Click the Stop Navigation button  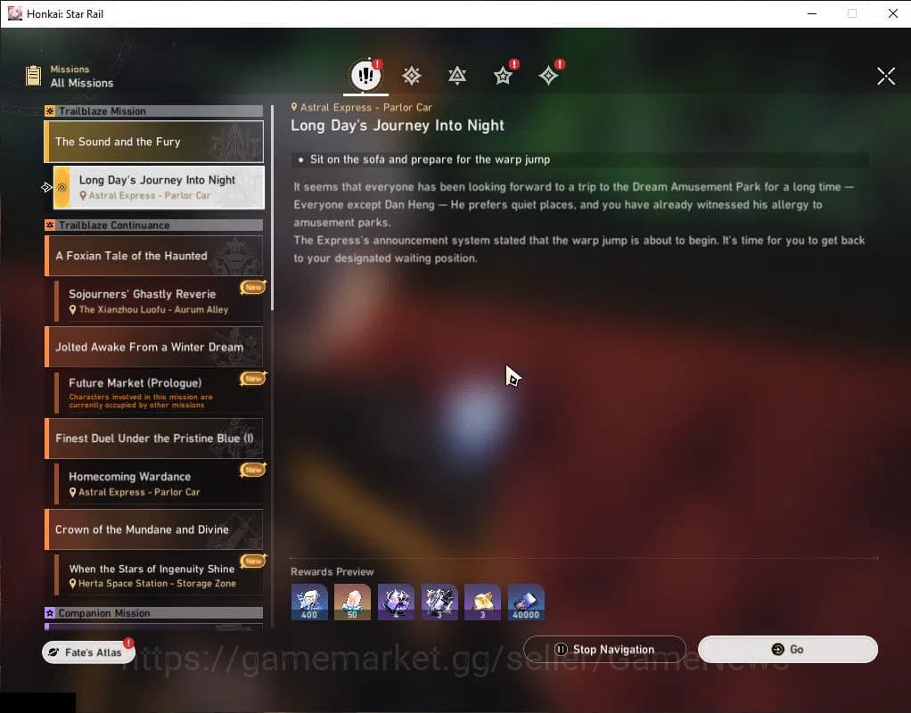(605, 649)
